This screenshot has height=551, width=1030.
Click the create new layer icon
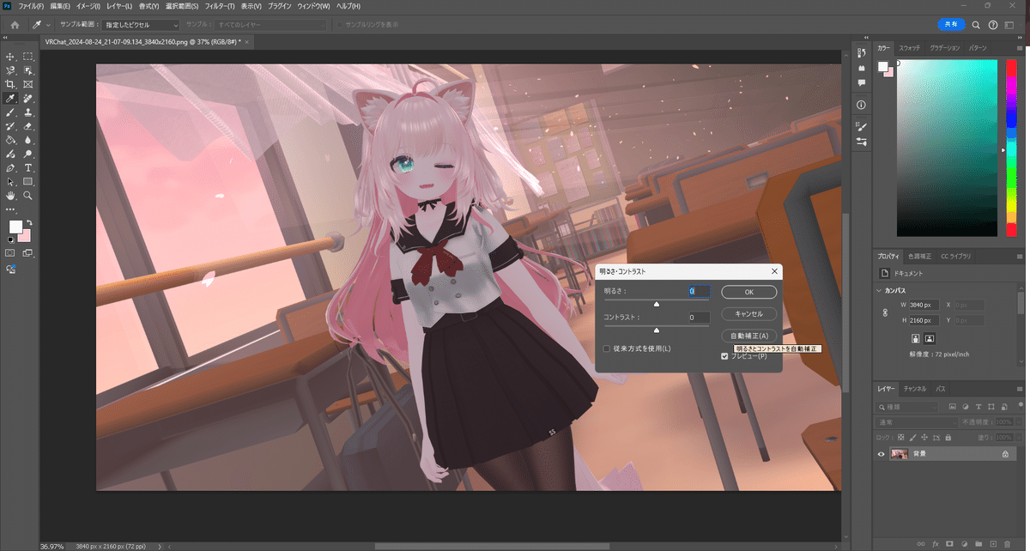click(994, 543)
